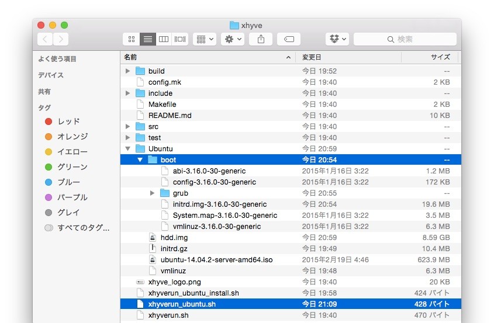Sort by 名前 column header

(208, 57)
